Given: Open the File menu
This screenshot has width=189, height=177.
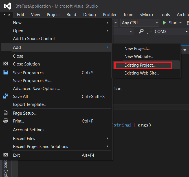Looking at the screenshot, I should 7,15.
